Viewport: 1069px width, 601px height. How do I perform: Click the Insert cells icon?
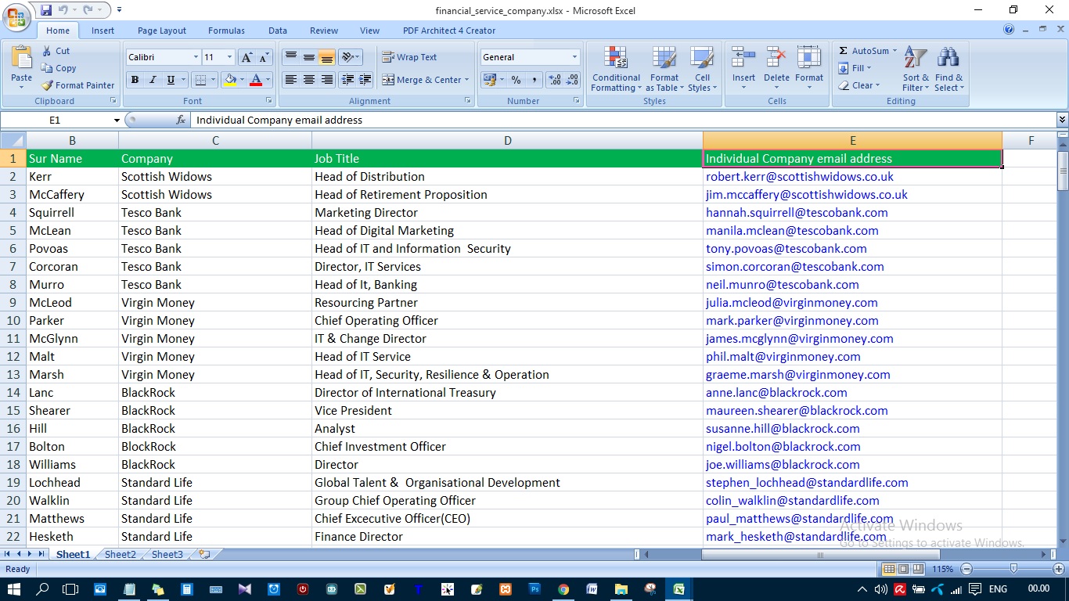pyautogui.click(x=743, y=59)
